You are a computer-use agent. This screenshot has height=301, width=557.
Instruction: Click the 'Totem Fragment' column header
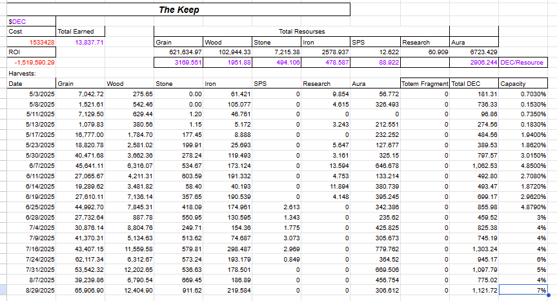(424, 83)
